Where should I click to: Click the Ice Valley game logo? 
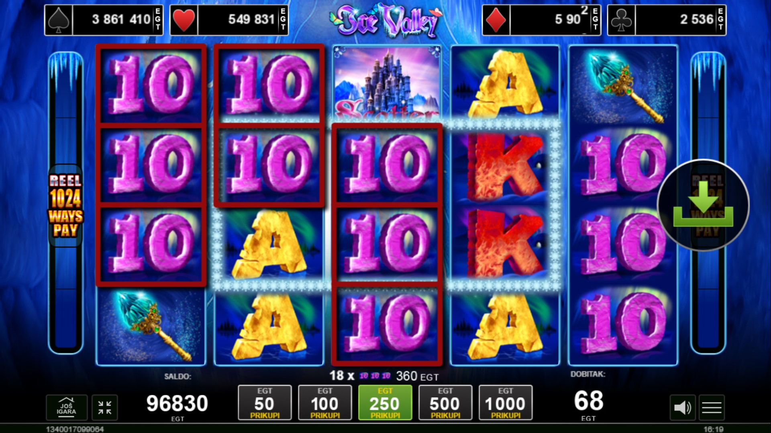pos(386,21)
